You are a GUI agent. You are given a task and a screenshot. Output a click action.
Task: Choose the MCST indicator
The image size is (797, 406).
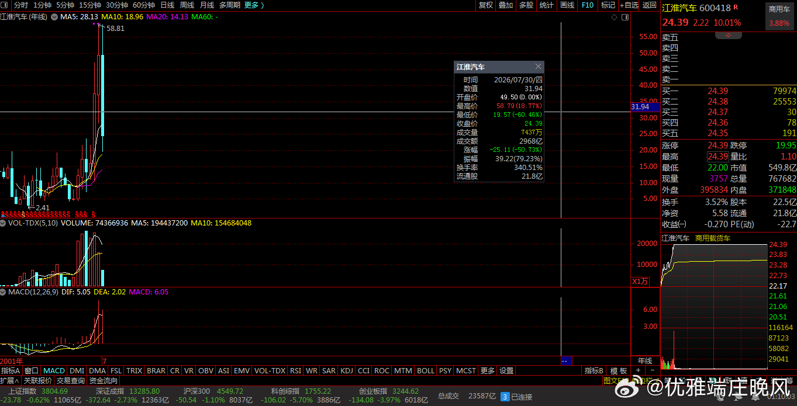466,370
